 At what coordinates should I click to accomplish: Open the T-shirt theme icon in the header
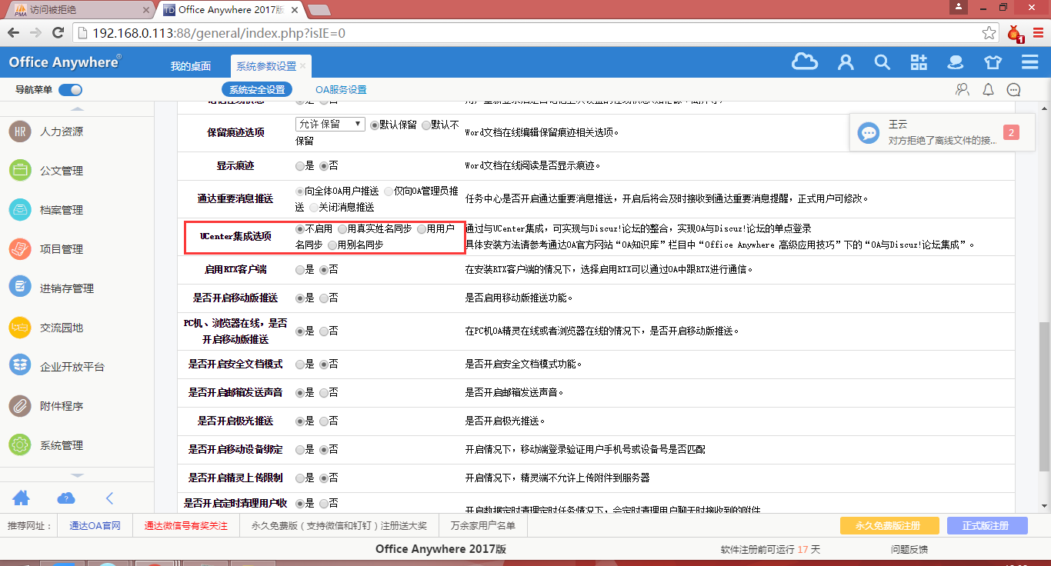(993, 62)
